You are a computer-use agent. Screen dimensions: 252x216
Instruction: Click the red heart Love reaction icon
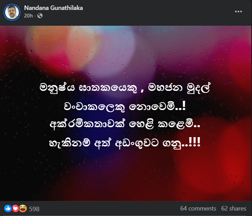pyautogui.click(x=15, y=208)
